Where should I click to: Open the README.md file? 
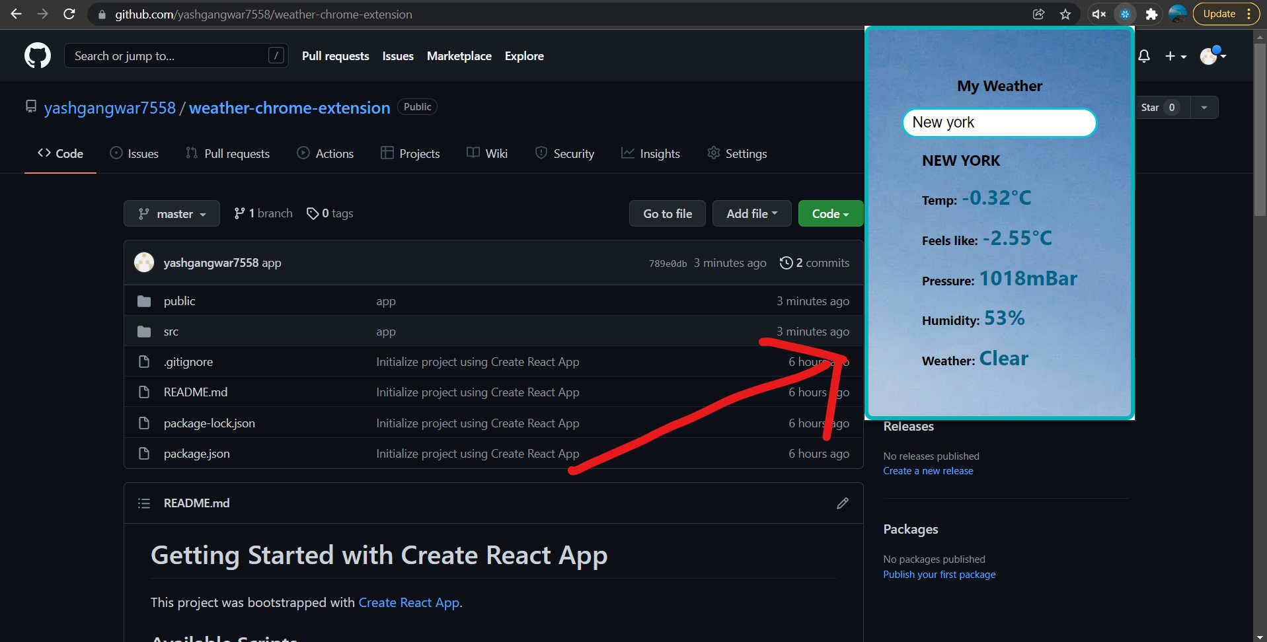point(196,392)
